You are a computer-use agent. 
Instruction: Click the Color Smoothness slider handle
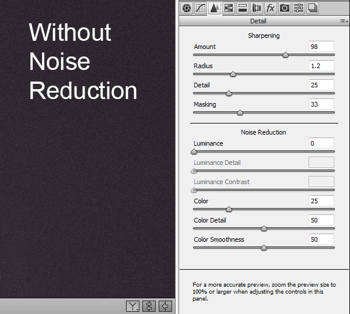(x=264, y=248)
